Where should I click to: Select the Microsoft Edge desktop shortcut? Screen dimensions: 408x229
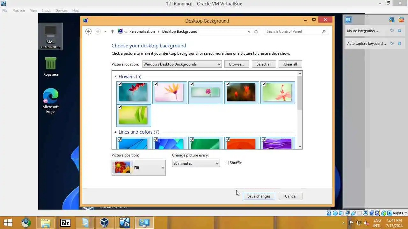coord(50,101)
